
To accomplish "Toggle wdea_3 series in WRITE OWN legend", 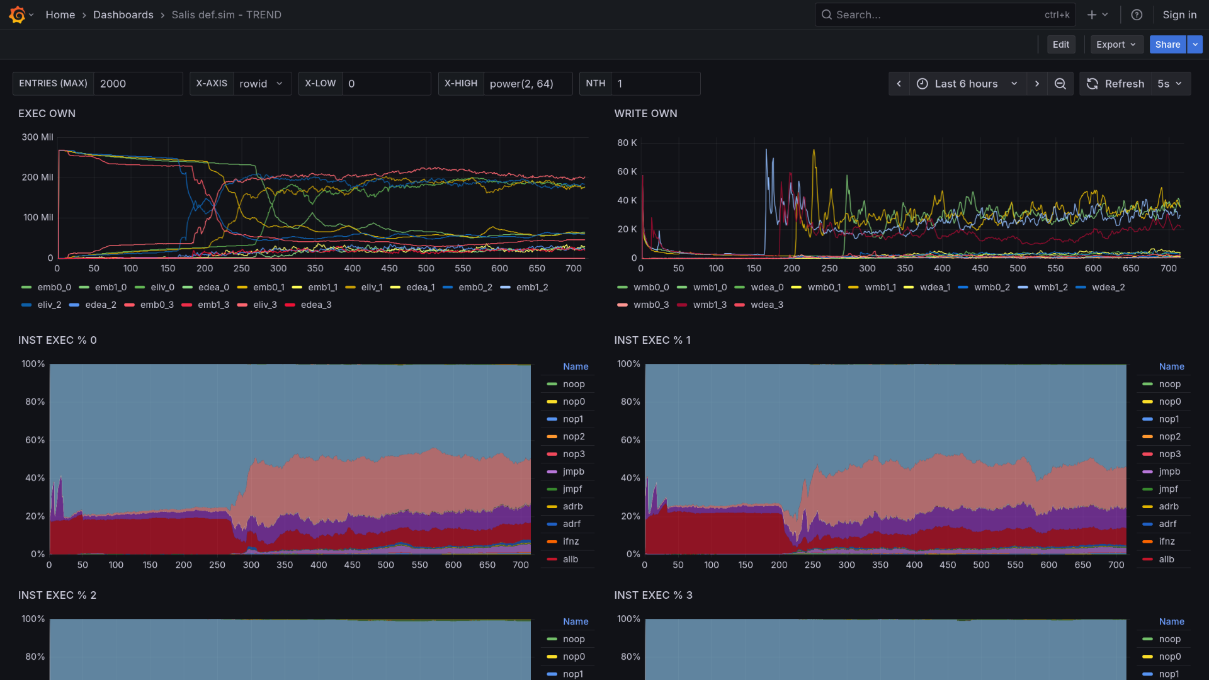I will 766,305.
